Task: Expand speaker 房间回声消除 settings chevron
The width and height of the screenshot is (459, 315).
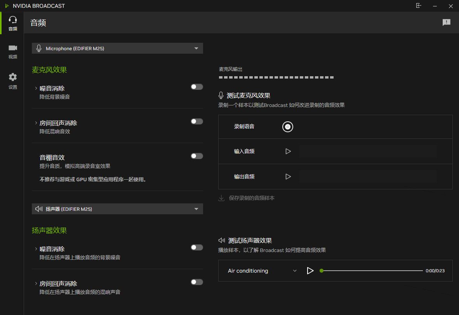Action: point(36,283)
